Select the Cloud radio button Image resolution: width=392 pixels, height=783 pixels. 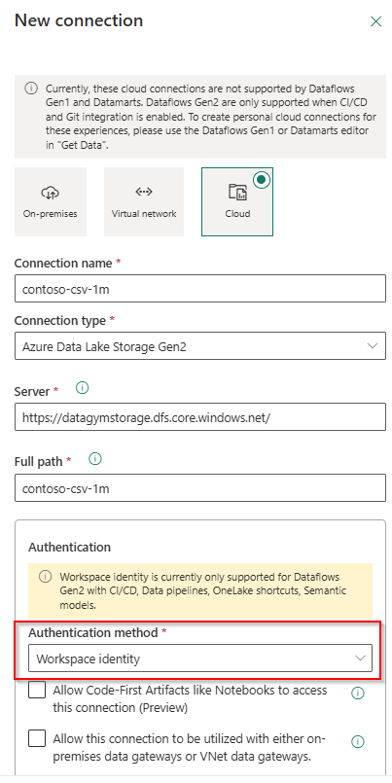pos(261,180)
